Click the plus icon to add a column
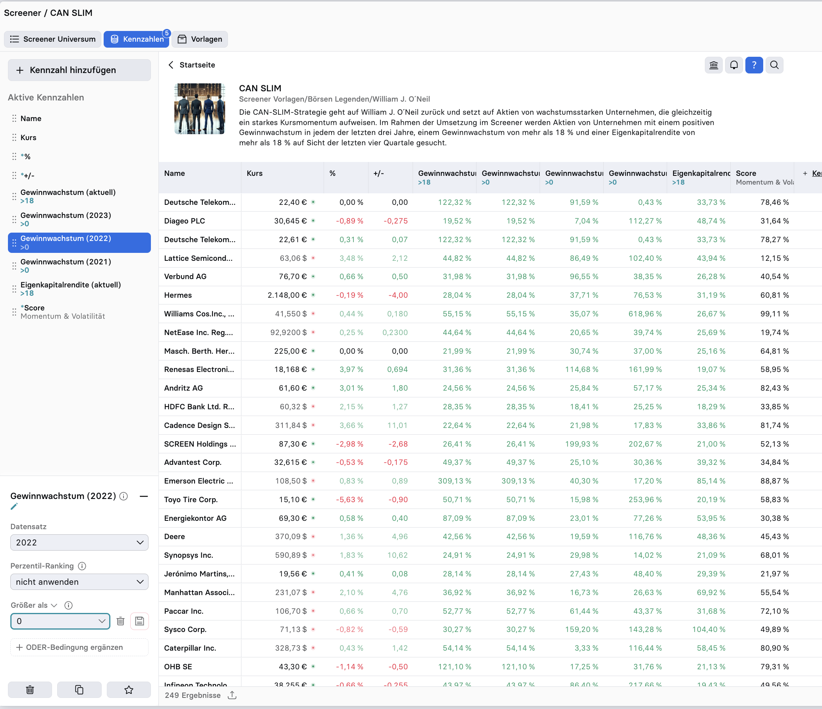Screen dimensions: 822x709 pos(805,173)
